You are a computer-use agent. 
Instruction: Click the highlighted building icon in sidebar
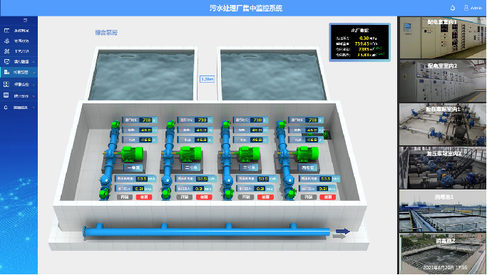pyautogui.click(x=6, y=72)
